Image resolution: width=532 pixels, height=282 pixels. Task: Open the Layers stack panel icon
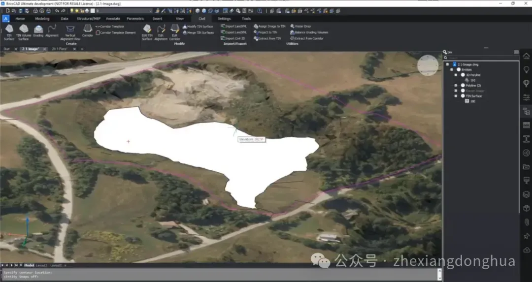pyautogui.click(x=526, y=194)
